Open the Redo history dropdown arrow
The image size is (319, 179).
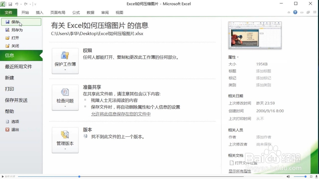pos(30,4)
